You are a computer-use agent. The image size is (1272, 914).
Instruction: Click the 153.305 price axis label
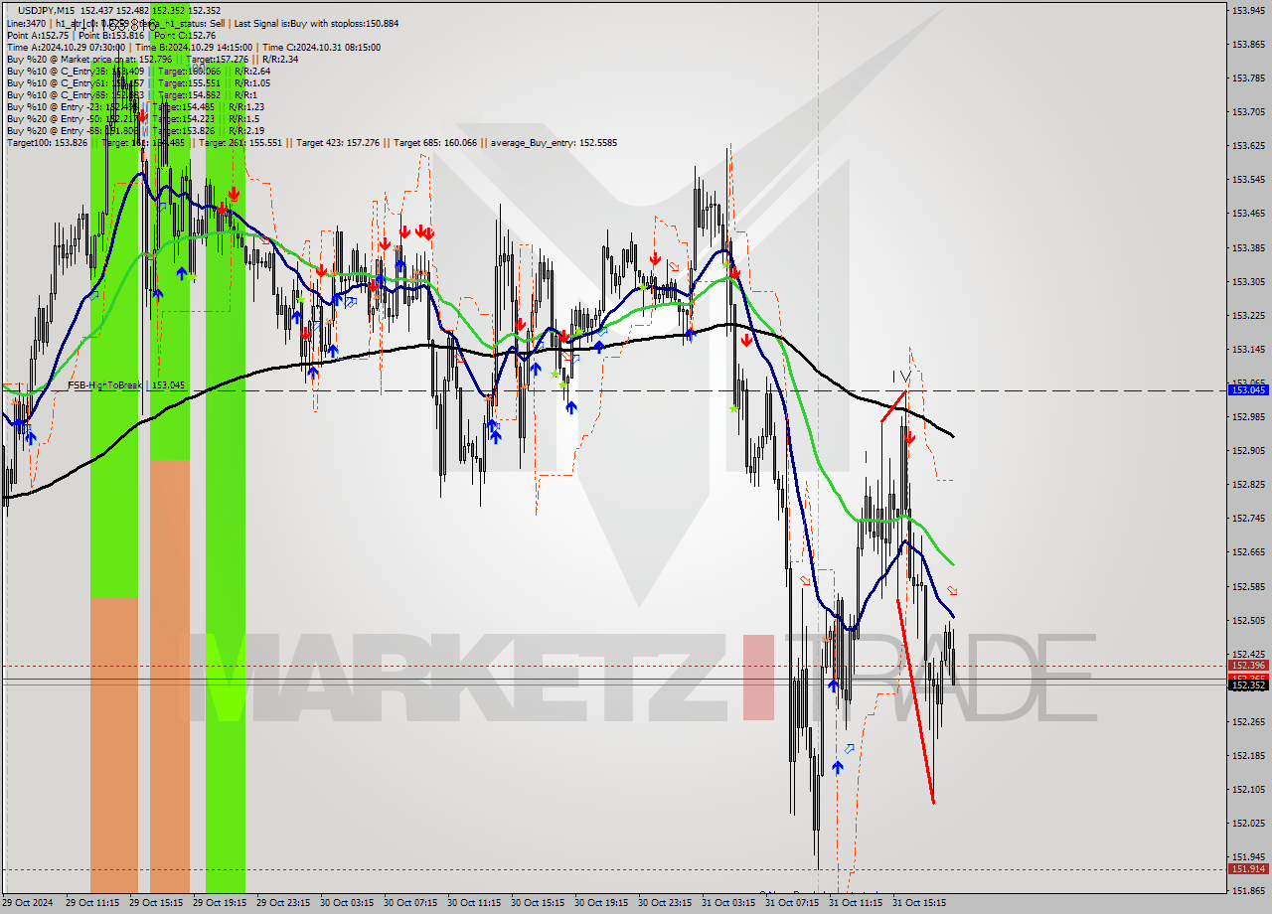point(1248,281)
